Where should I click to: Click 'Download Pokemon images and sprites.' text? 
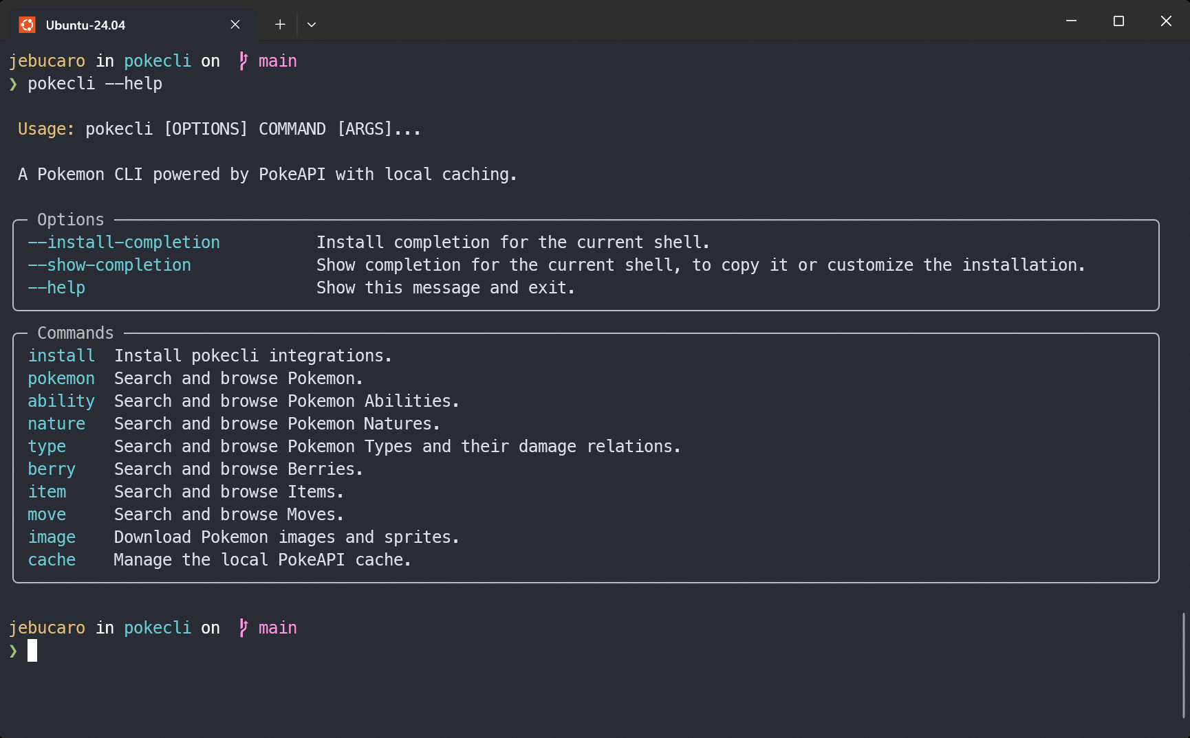287,537
